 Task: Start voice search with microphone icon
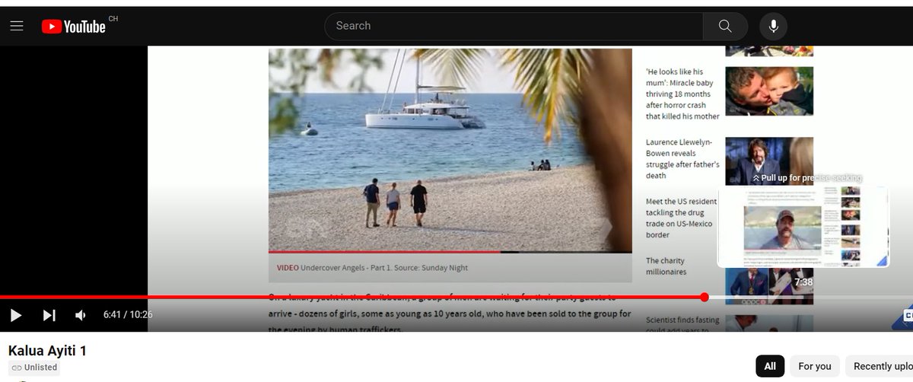773,26
